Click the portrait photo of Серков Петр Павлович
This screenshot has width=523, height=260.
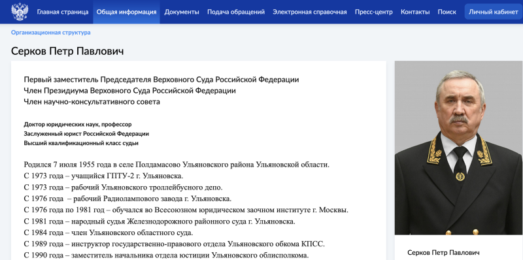point(459,148)
